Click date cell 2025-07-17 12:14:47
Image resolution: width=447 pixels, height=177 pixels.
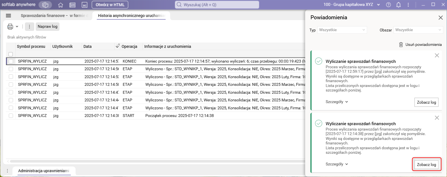point(102,92)
